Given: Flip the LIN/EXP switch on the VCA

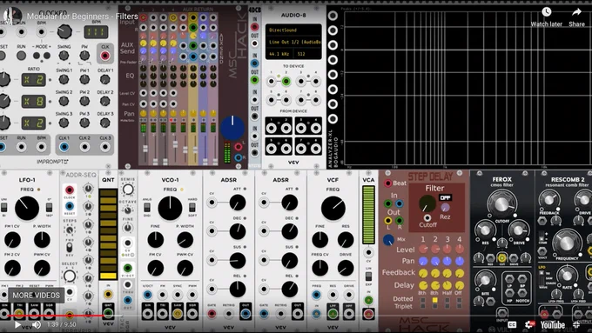Looking at the screenshot, I should pyautogui.click(x=368, y=276).
